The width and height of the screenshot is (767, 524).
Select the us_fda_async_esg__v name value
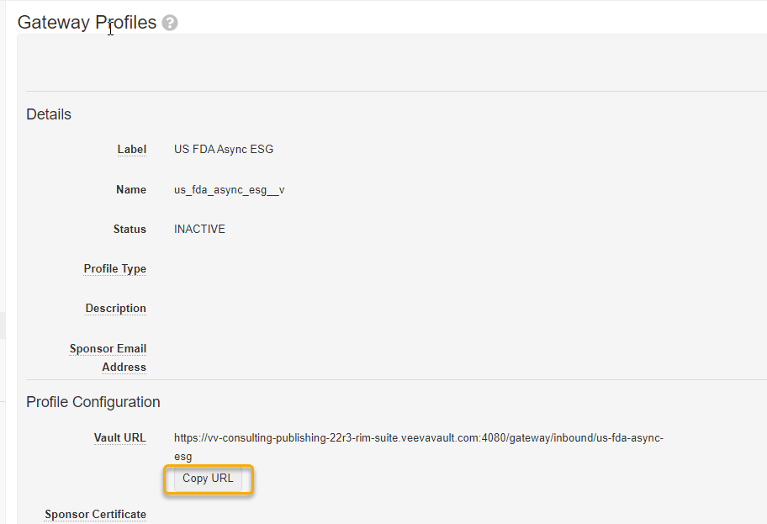[x=229, y=190]
